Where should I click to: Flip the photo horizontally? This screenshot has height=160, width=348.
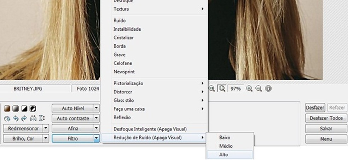coord(33,119)
